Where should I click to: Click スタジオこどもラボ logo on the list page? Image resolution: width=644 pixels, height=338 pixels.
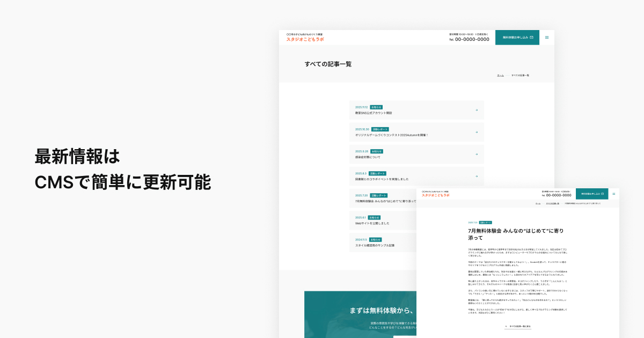coord(305,39)
